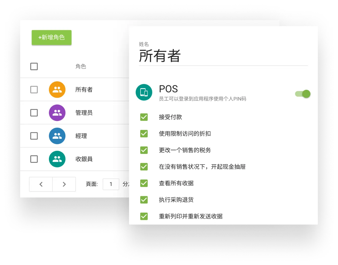Uncheck the permission to open cash drawer without sale
The width and height of the screenshot is (338, 265).
pyautogui.click(x=144, y=167)
